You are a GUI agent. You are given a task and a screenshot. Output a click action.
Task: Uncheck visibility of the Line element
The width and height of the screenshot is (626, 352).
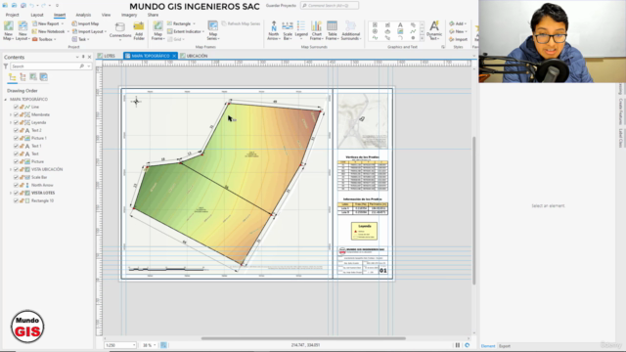pos(16,107)
